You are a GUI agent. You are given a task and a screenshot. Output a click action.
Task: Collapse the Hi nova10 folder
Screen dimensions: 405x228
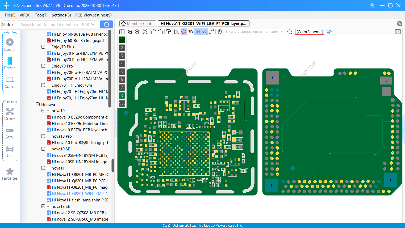[x=43, y=111]
